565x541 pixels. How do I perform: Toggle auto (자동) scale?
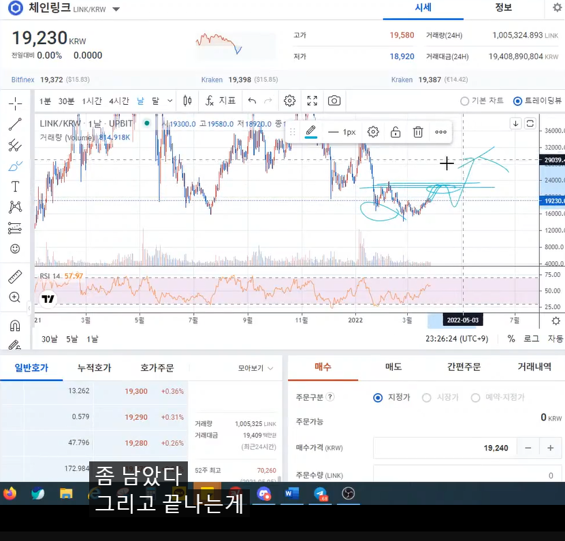point(555,339)
